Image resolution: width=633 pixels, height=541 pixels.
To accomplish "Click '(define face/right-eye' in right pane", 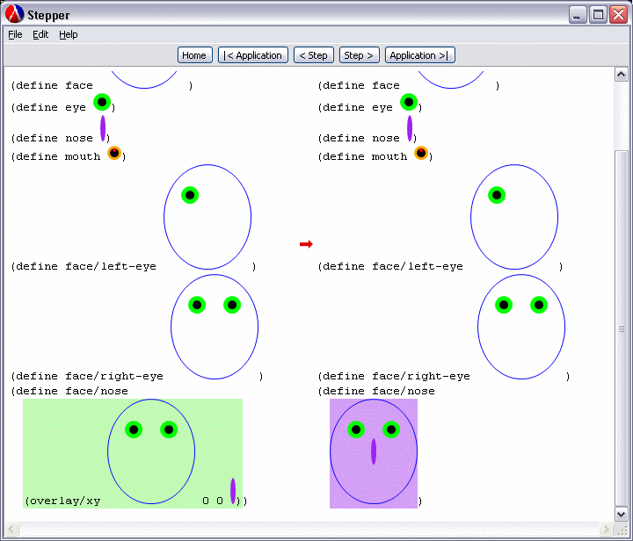I will [394, 376].
